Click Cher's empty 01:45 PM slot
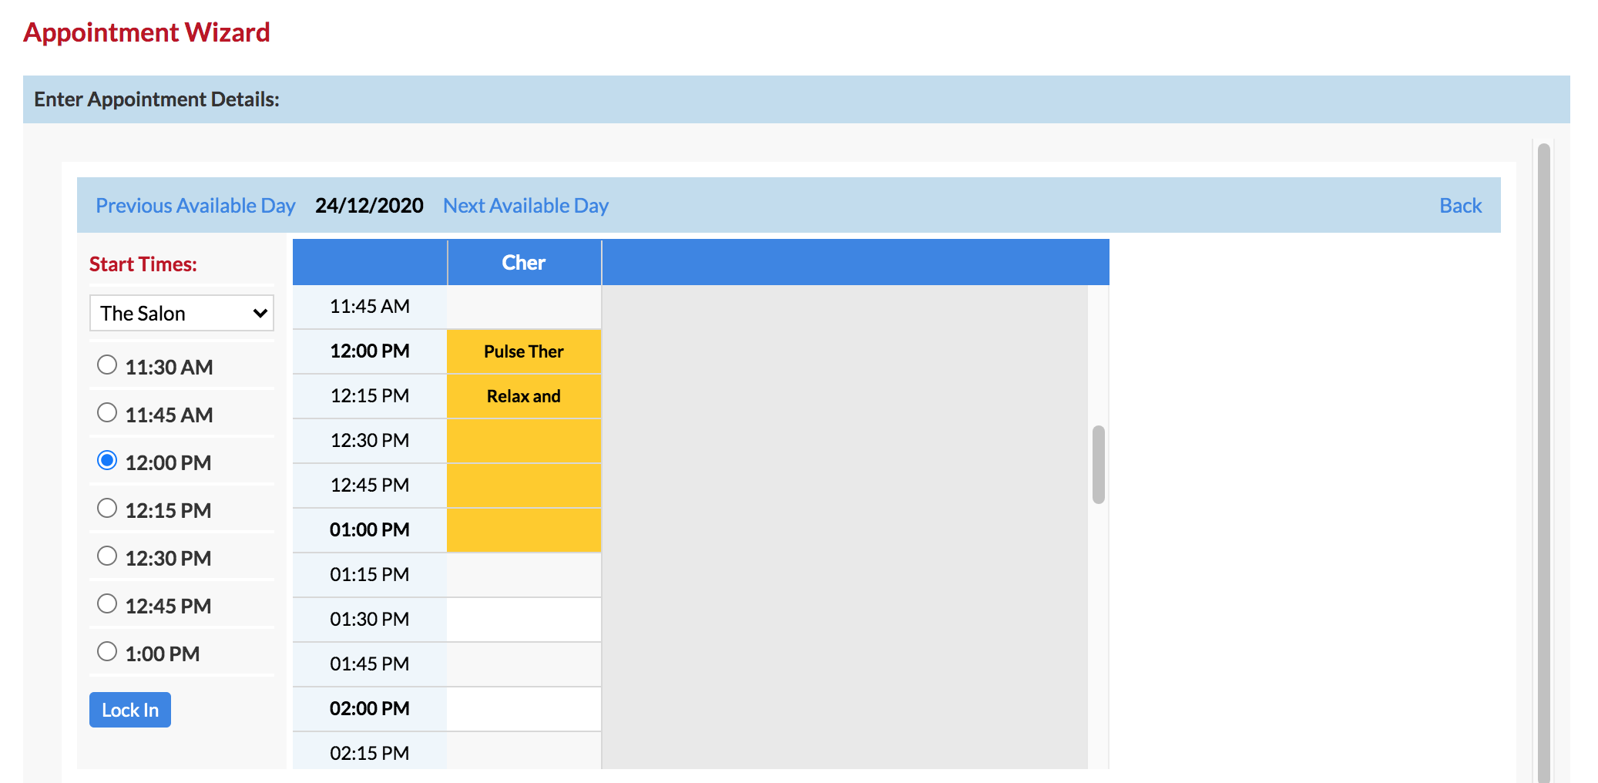1598x783 pixels. coord(524,664)
